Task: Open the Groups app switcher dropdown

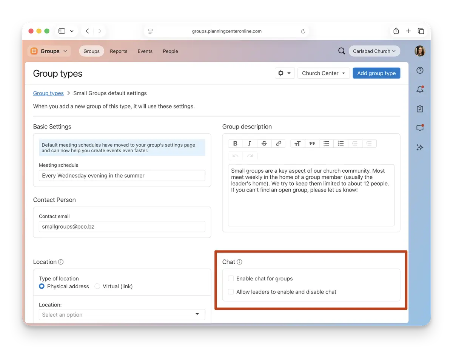Action: 49,51
